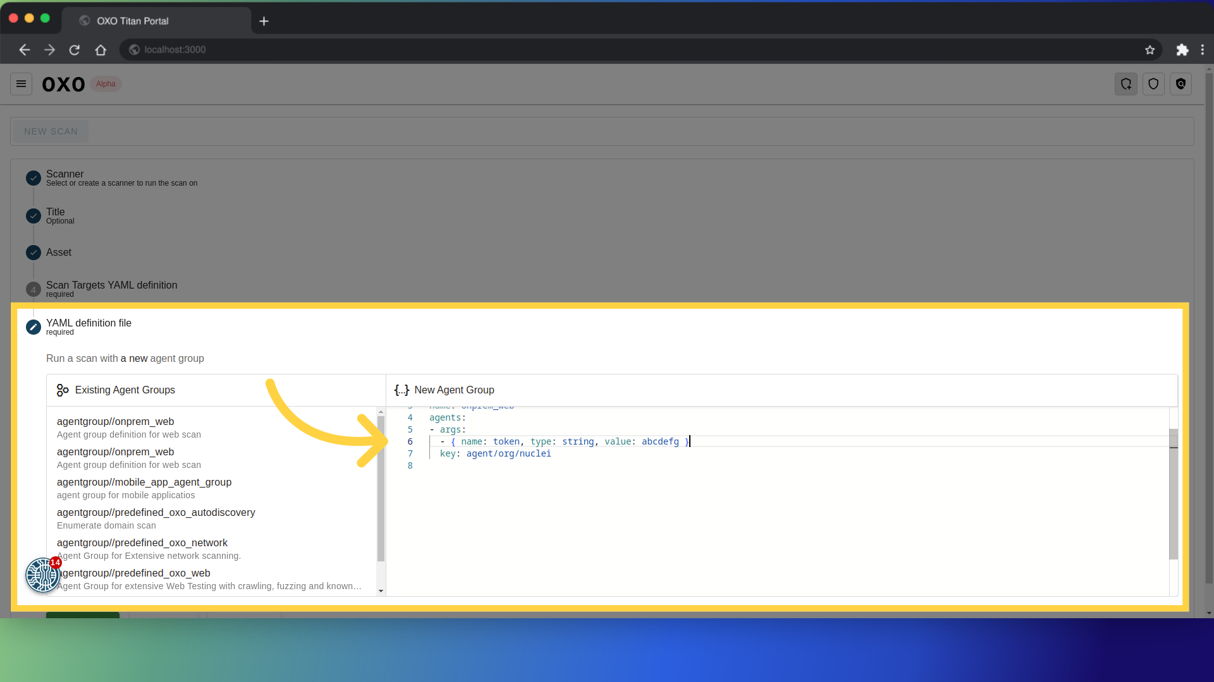This screenshot has height=682, width=1214.
Task: Click the Asset step checkmark icon
Action: pyautogui.click(x=34, y=253)
